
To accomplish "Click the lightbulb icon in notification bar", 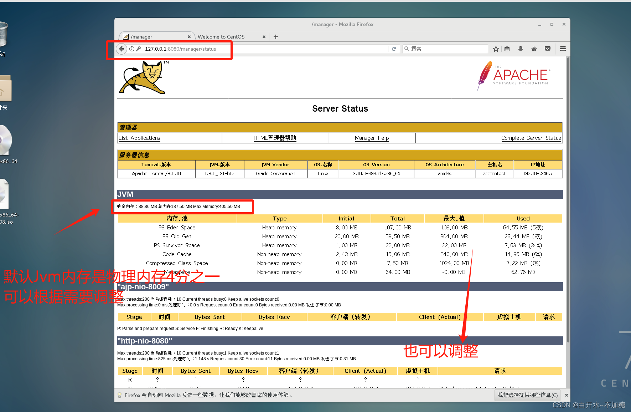I will click(x=120, y=395).
